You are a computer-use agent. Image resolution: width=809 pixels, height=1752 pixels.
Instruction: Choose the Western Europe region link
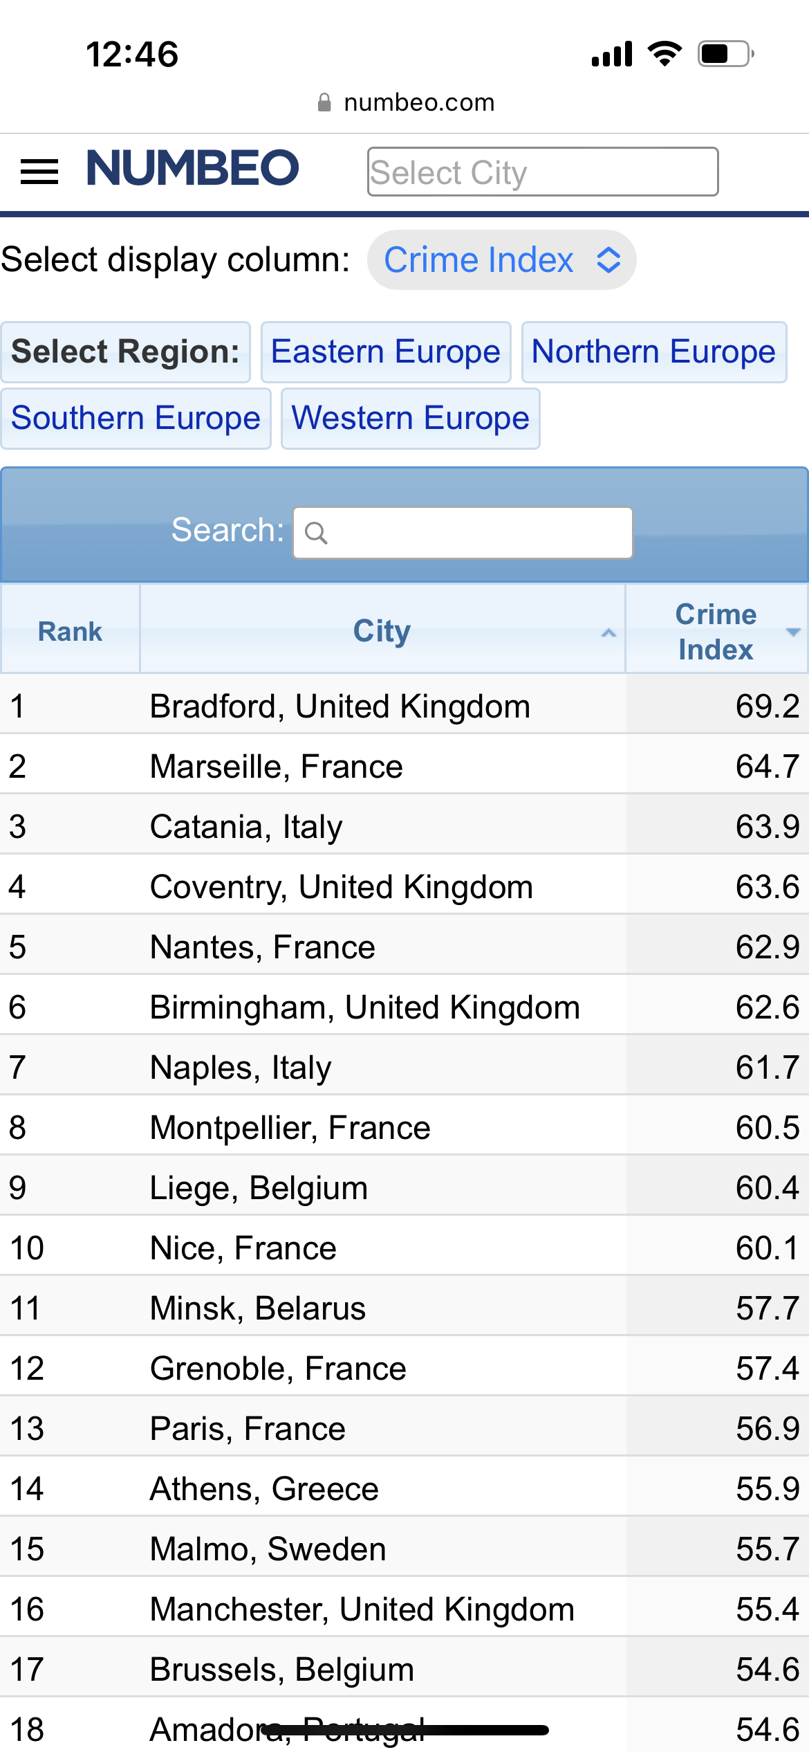pos(410,418)
